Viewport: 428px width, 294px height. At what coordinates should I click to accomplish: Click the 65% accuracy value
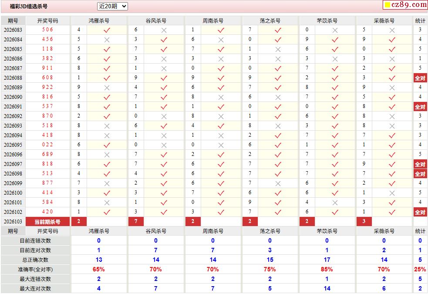click(x=98, y=270)
